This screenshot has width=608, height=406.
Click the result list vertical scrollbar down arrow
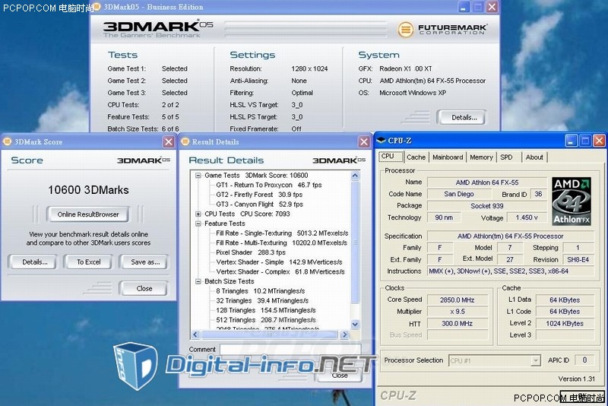pyautogui.click(x=355, y=324)
